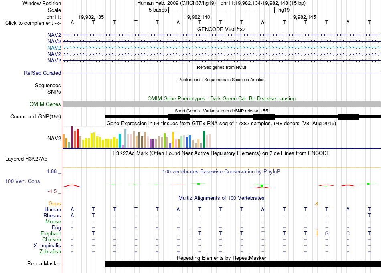Click the 'C' base in Elephant row
This screenshot has height=273, width=381.
[x=348, y=233]
